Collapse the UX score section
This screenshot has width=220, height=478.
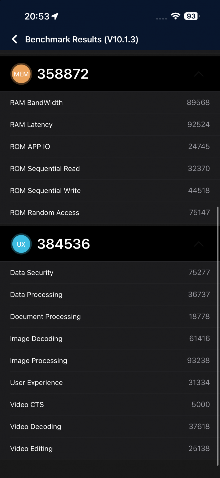(x=199, y=244)
